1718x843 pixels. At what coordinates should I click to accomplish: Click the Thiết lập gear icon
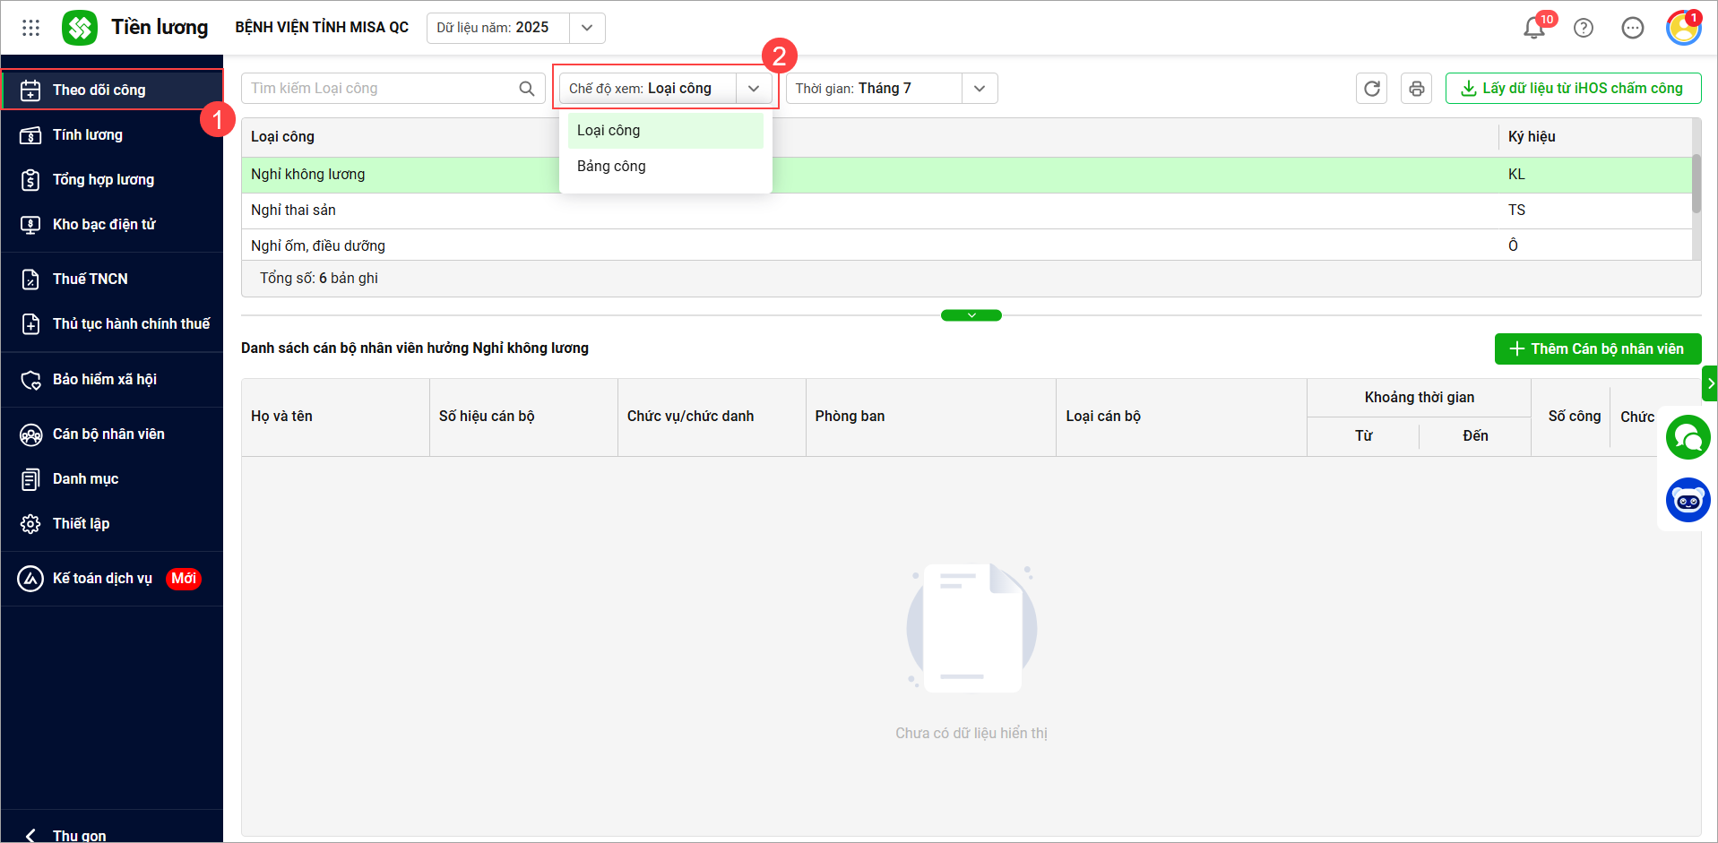30,524
